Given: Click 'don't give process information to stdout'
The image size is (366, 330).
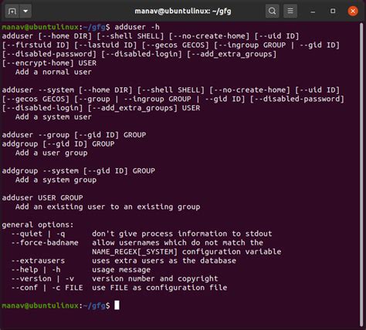Looking at the screenshot, I should coord(182,234).
